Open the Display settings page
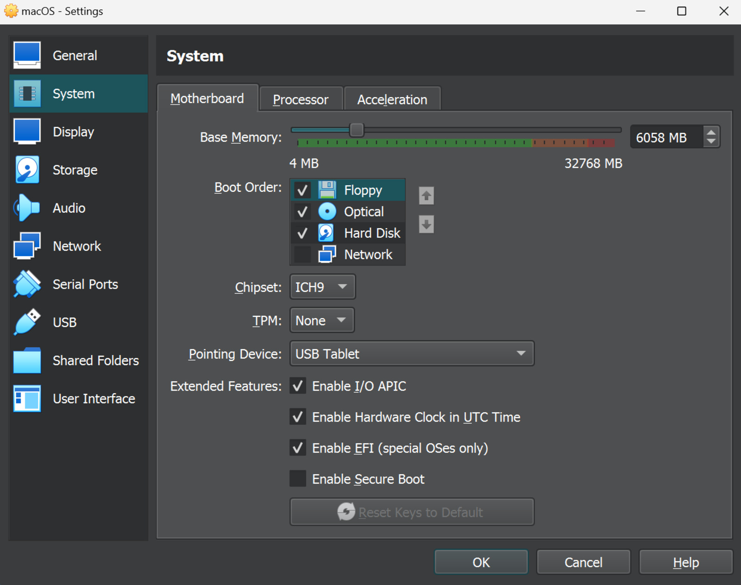Image resolution: width=741 pixels, height=585 pixels. pyautogui.click(x=73, y=131)
